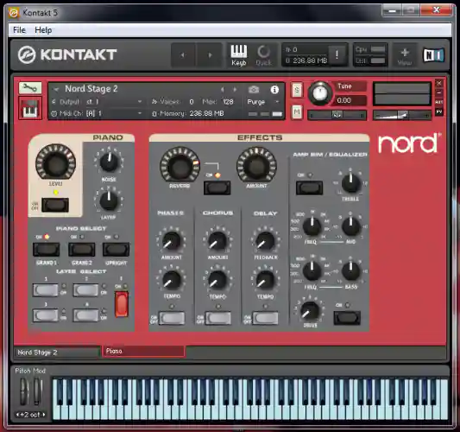Toggle the Phaser on/off switch
This screenshot has height=432, width=460.
(x=172, y=318)
